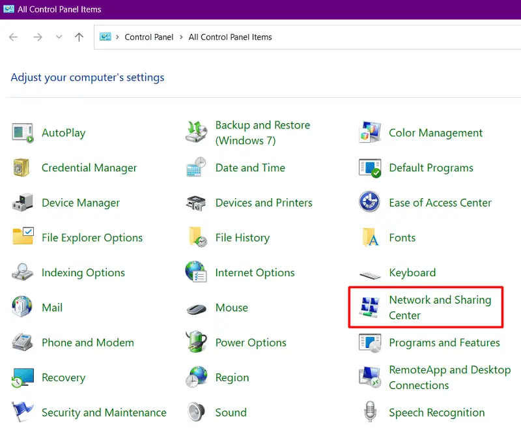Open the File Explorer Options link
Screen dimensions: 521x434
(92, 238)
